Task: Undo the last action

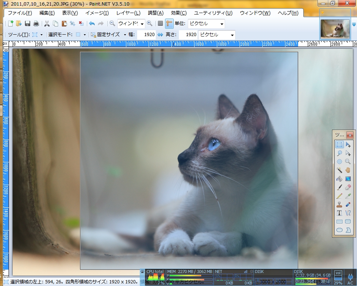Action: (92, 23)
